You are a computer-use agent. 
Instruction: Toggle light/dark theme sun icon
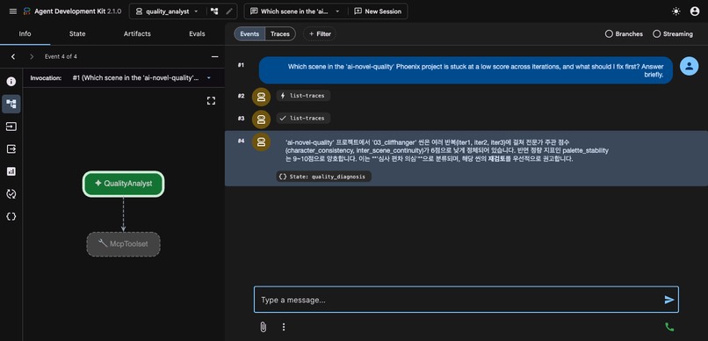676,11
